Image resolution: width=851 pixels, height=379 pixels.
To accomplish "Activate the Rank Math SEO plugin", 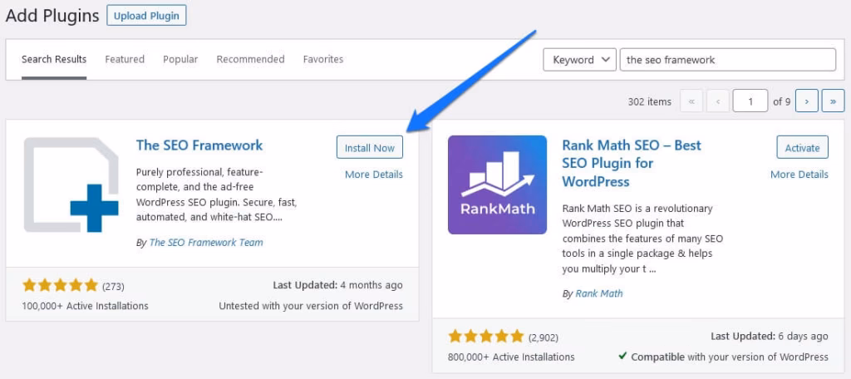I will click(x=802, y=148).
